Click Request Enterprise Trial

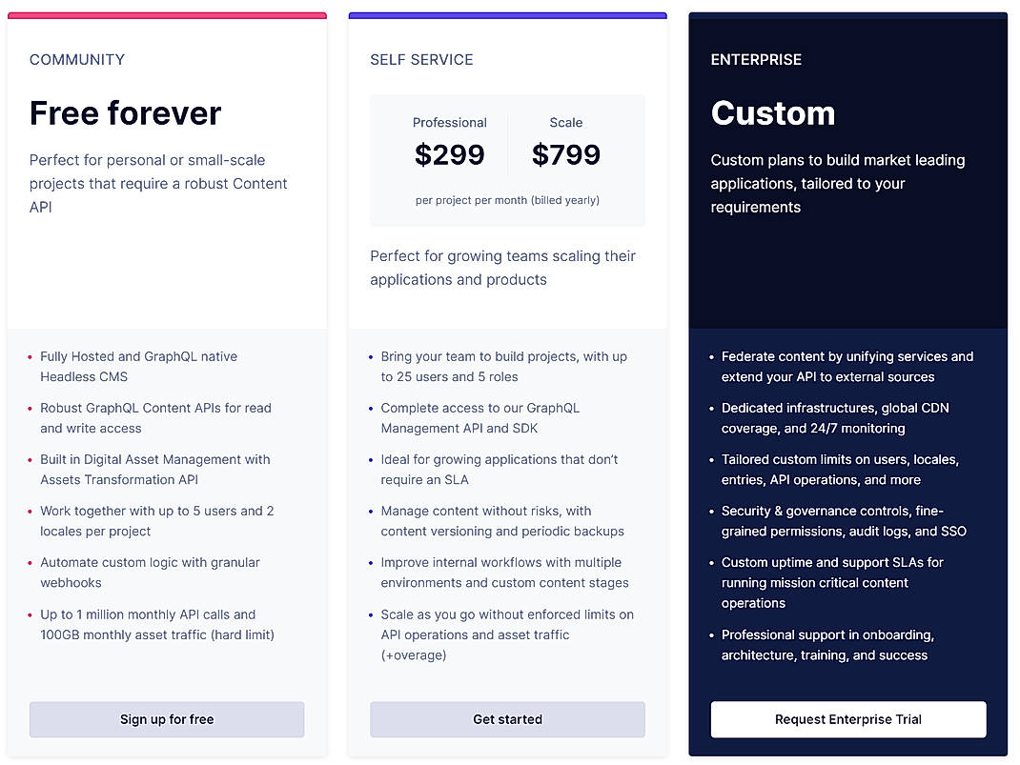(847, 719)
